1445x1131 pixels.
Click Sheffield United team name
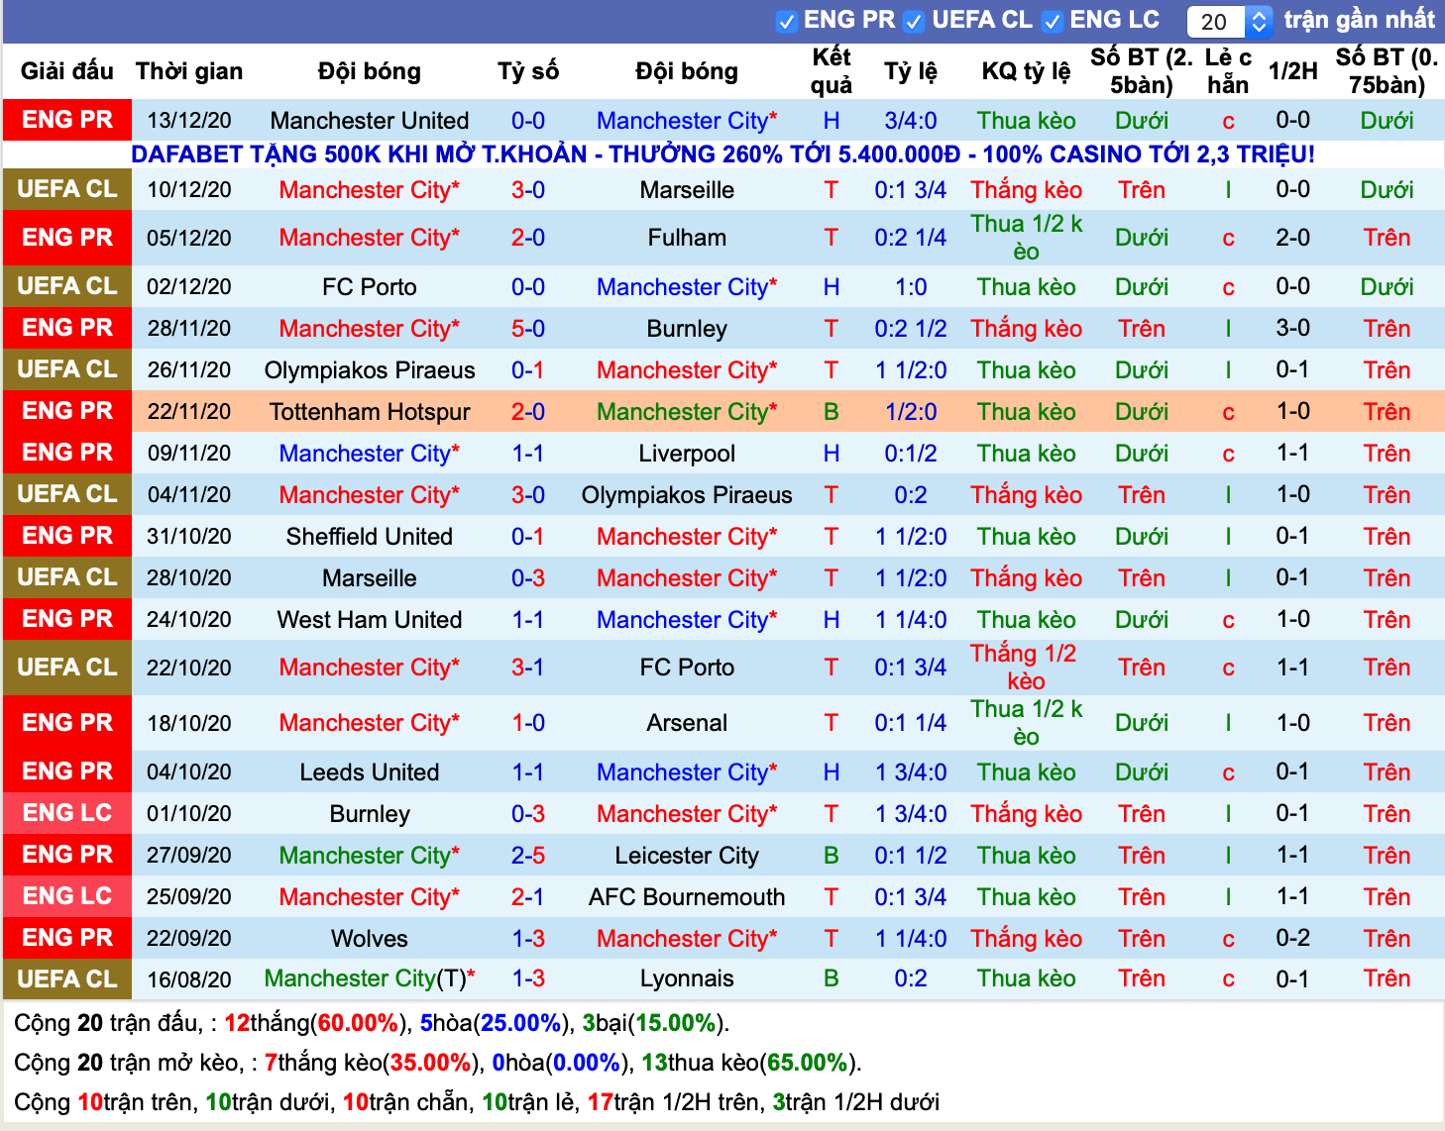point(370,537)
